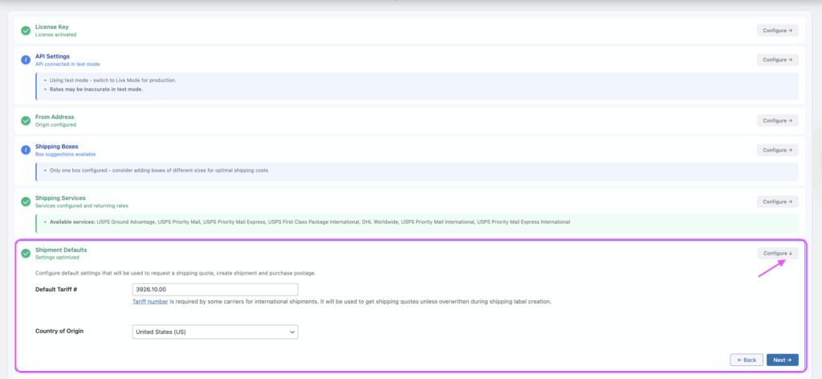Open Configure for License Key
This screenshot has width=822, height=379.
point(777,31)
